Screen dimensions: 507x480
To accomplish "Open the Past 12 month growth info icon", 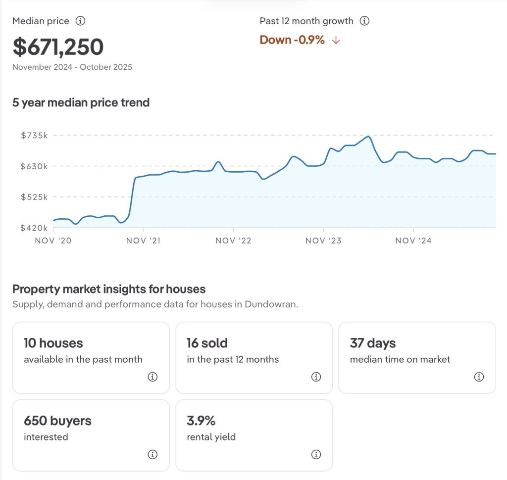I will pyautogui.click(x=364, y=21).
